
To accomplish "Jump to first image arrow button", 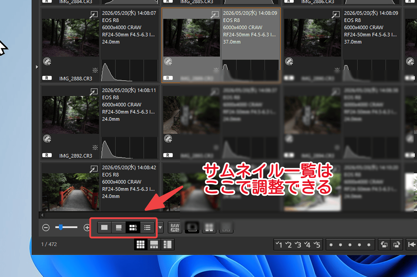I will [x=411, y=244].
